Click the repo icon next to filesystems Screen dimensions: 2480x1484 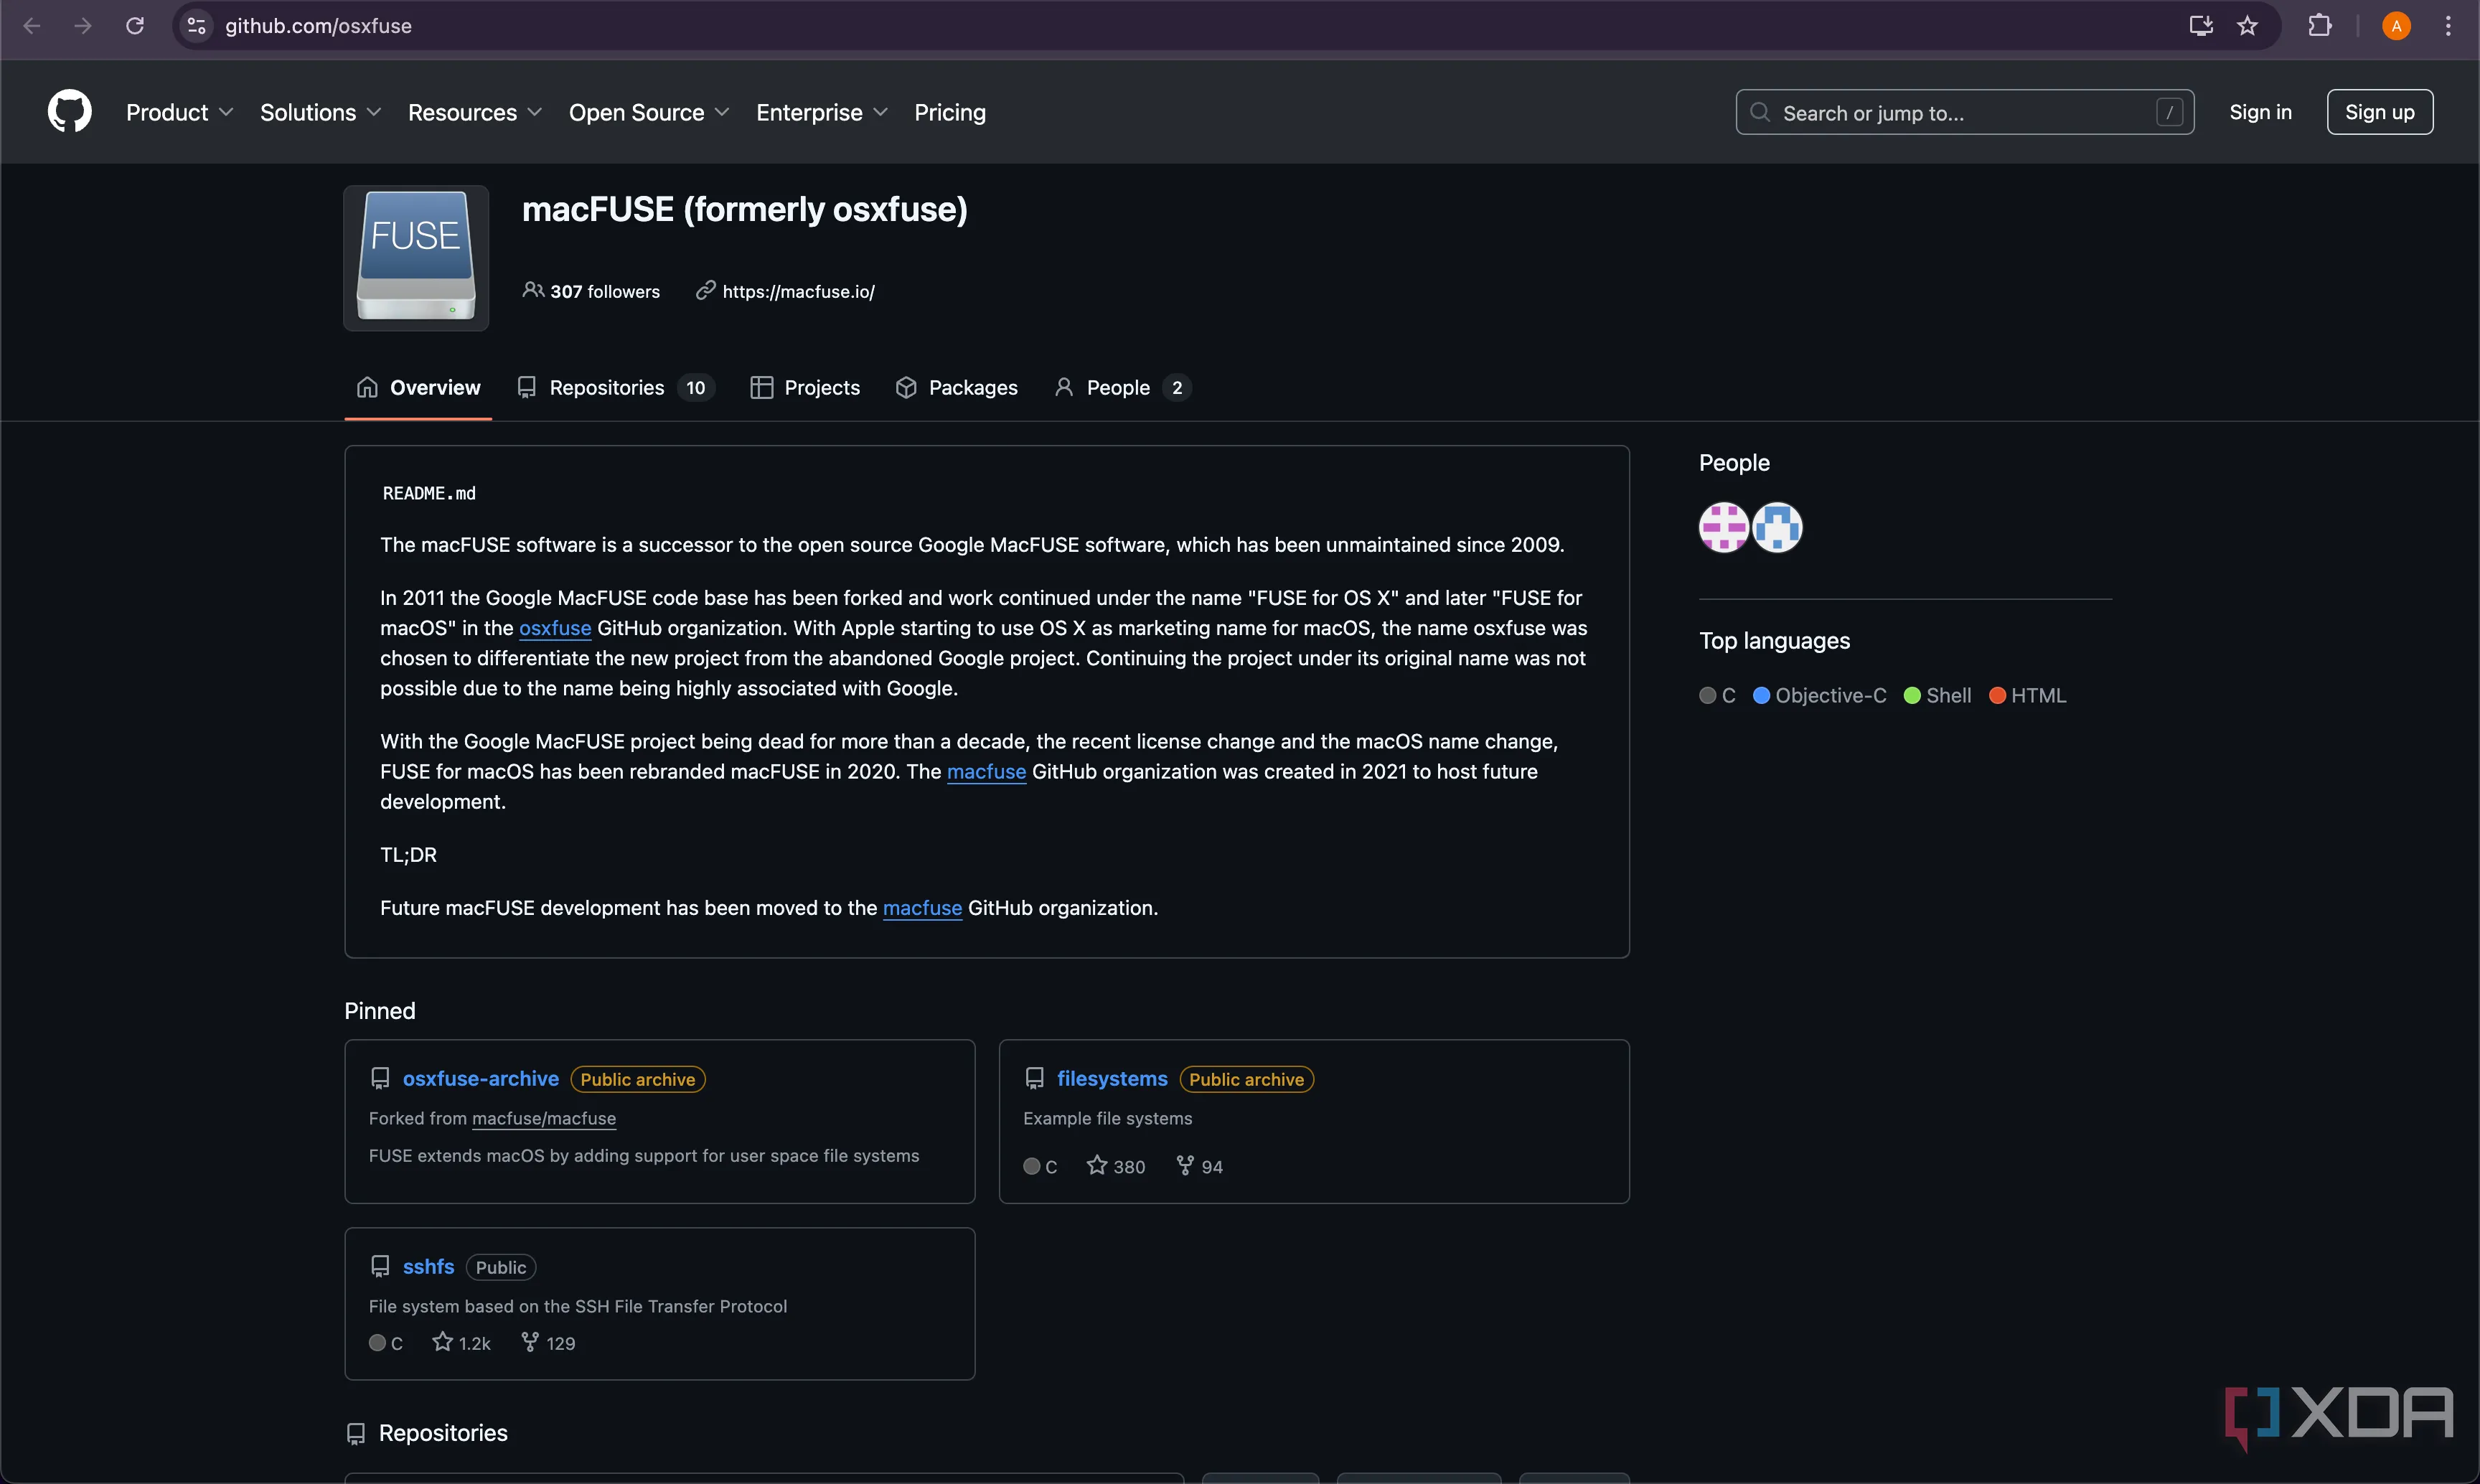(x=1035, y=1079)
